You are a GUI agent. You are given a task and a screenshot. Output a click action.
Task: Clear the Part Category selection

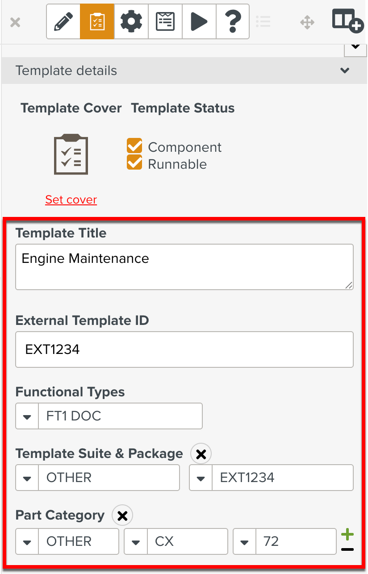pos(122,516)
